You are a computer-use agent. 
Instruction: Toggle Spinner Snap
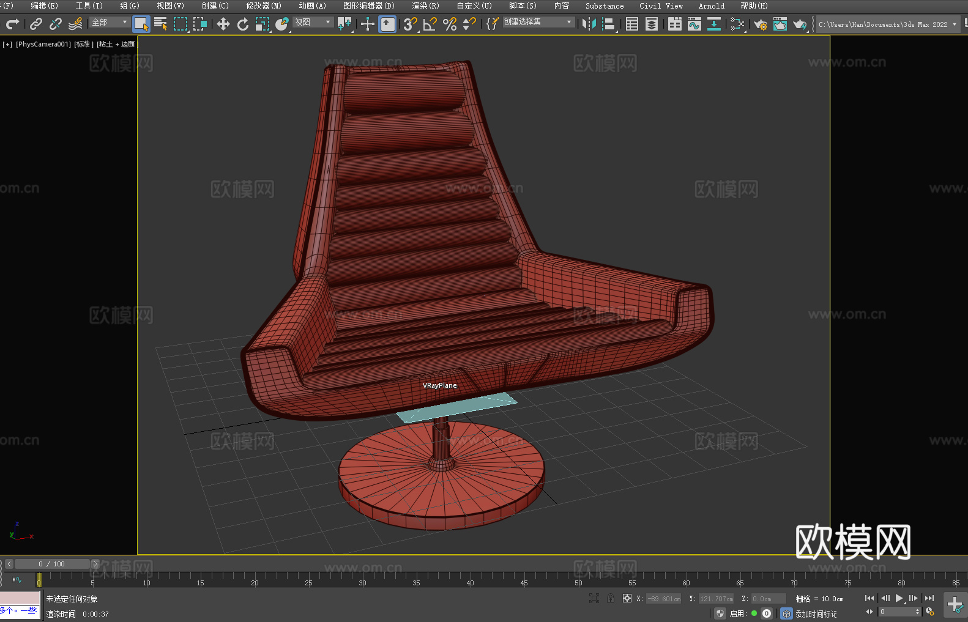[x=469, y=24]
